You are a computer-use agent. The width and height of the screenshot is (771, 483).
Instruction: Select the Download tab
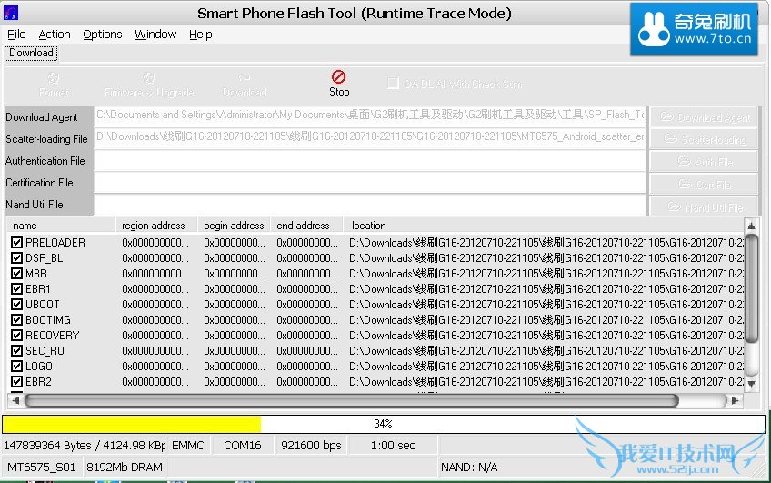31,53
